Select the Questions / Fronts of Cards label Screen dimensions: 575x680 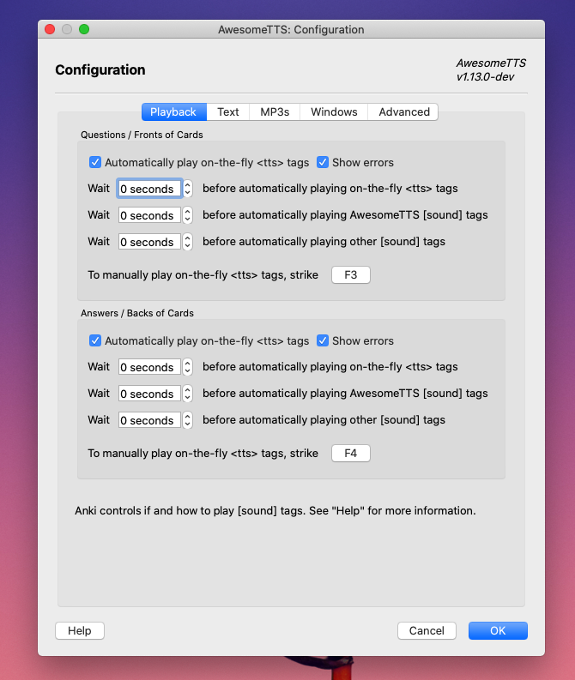click(142, 135)
